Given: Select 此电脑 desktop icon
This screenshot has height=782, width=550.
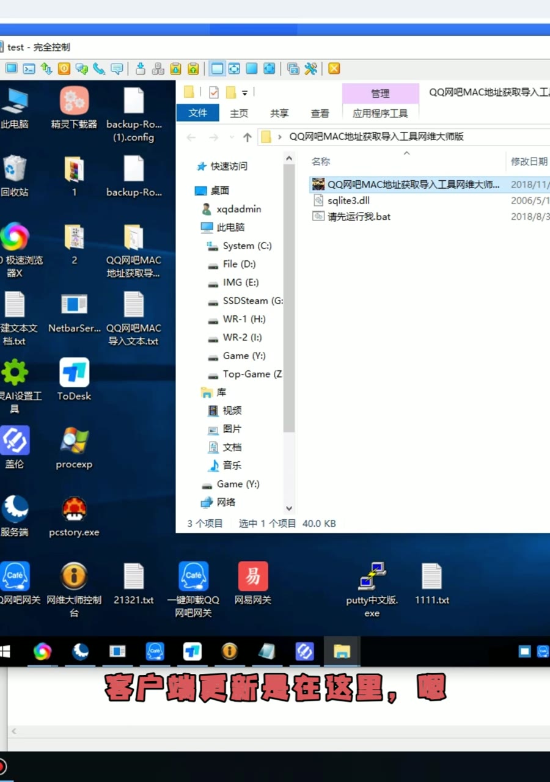Looking at the screenshot, I should pos(15,108).
